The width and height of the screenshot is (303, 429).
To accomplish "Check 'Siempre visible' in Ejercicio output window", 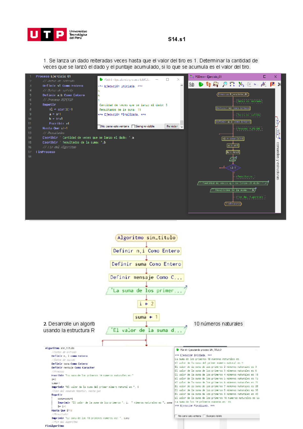I will pyautogui.click(x=133, y=126).
